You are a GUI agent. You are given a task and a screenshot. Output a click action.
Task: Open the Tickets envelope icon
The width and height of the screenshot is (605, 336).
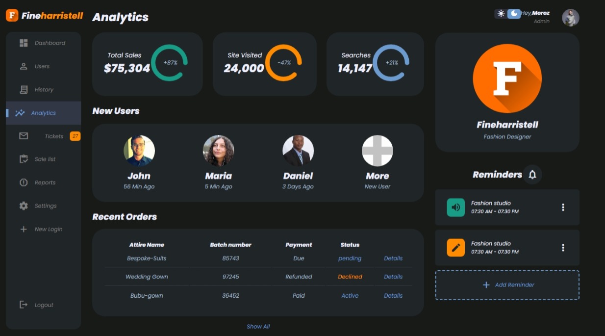(24, 136)
